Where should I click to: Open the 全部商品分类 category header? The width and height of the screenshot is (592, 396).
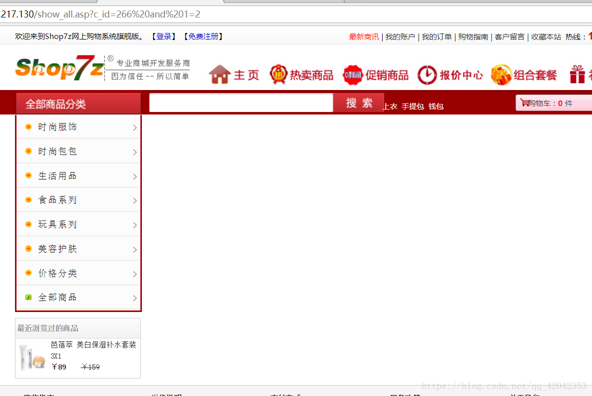point(78,103)
